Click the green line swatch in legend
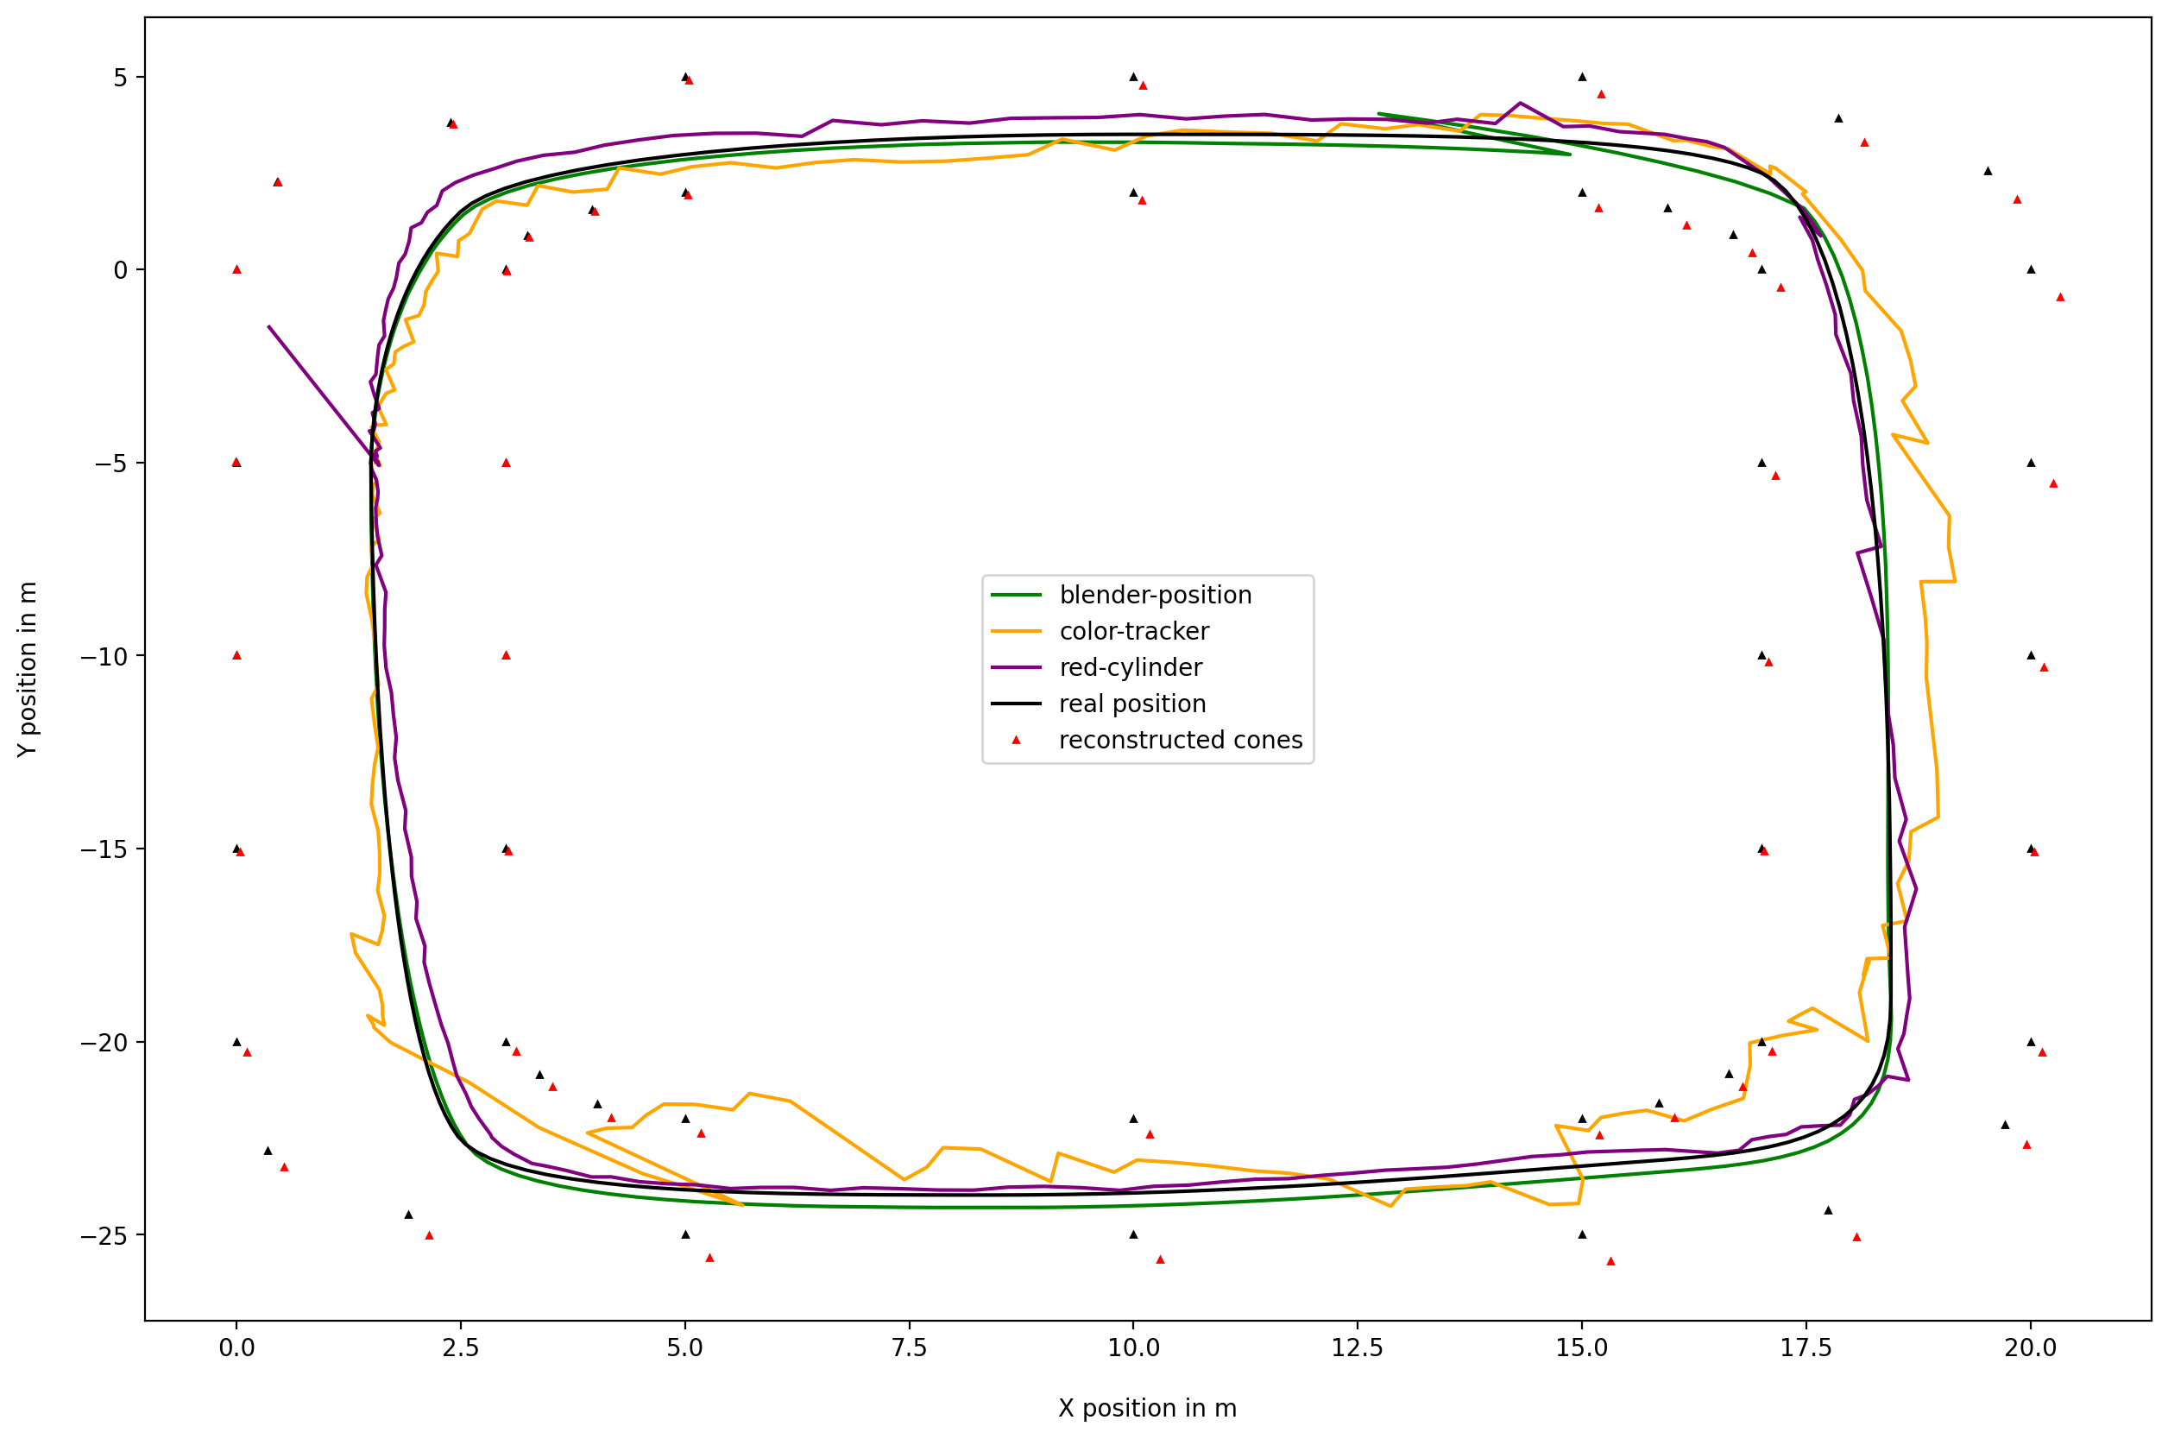 coord(1017,596)
